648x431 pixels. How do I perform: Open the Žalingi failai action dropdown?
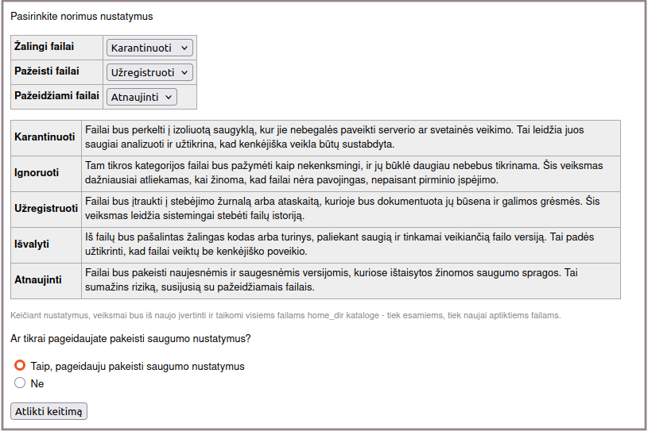pos(149,48)
